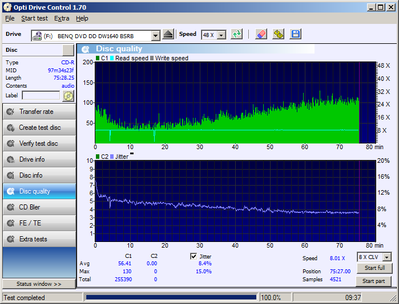Open the Extra tests panel
The image size is (399, 304).
click(x=39, y=239)
